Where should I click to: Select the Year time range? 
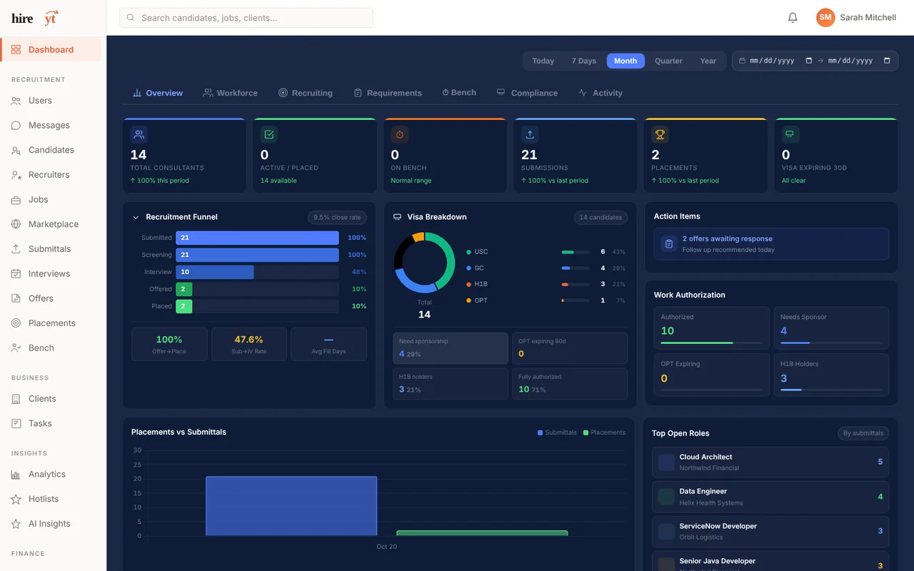pyautogui.click(x=708, y=61)
